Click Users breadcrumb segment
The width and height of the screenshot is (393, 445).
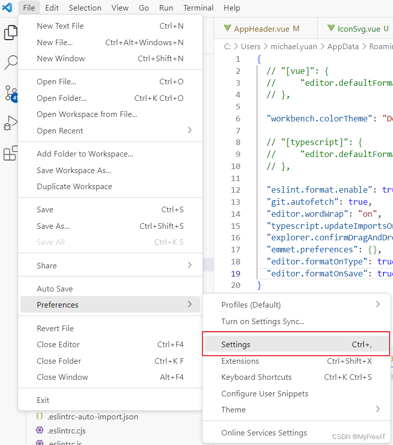click(x=251, y=47)
